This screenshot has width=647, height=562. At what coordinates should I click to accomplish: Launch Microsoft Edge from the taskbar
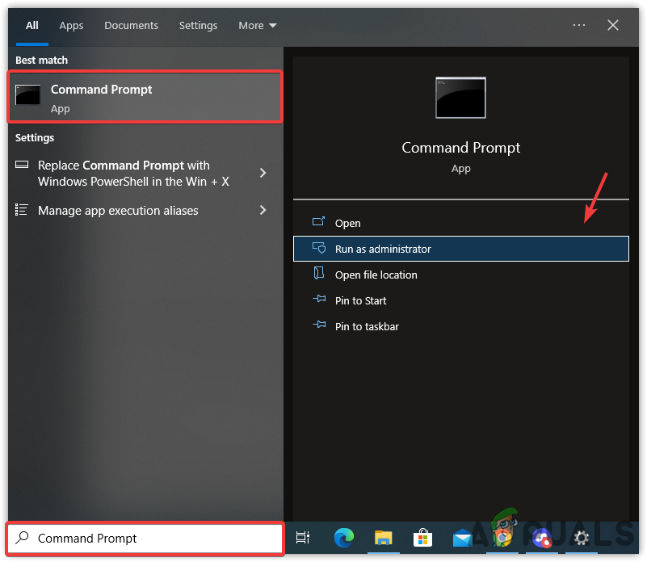click(343, 538)
